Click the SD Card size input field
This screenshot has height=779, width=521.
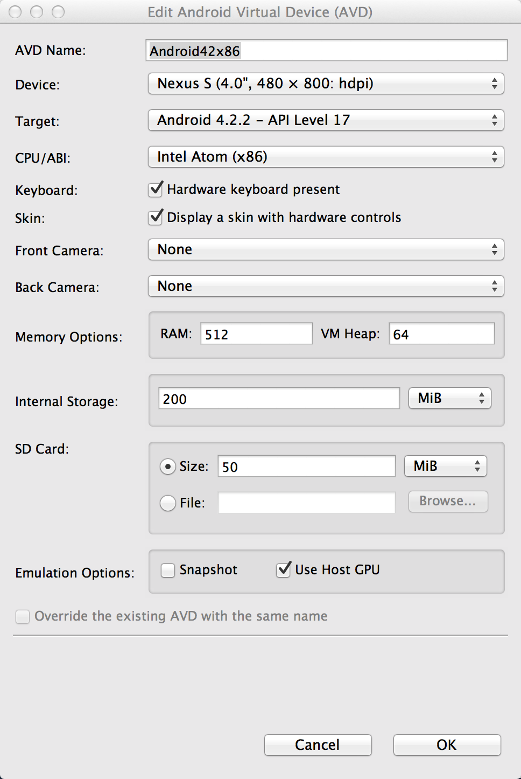(x=307, y=466)
